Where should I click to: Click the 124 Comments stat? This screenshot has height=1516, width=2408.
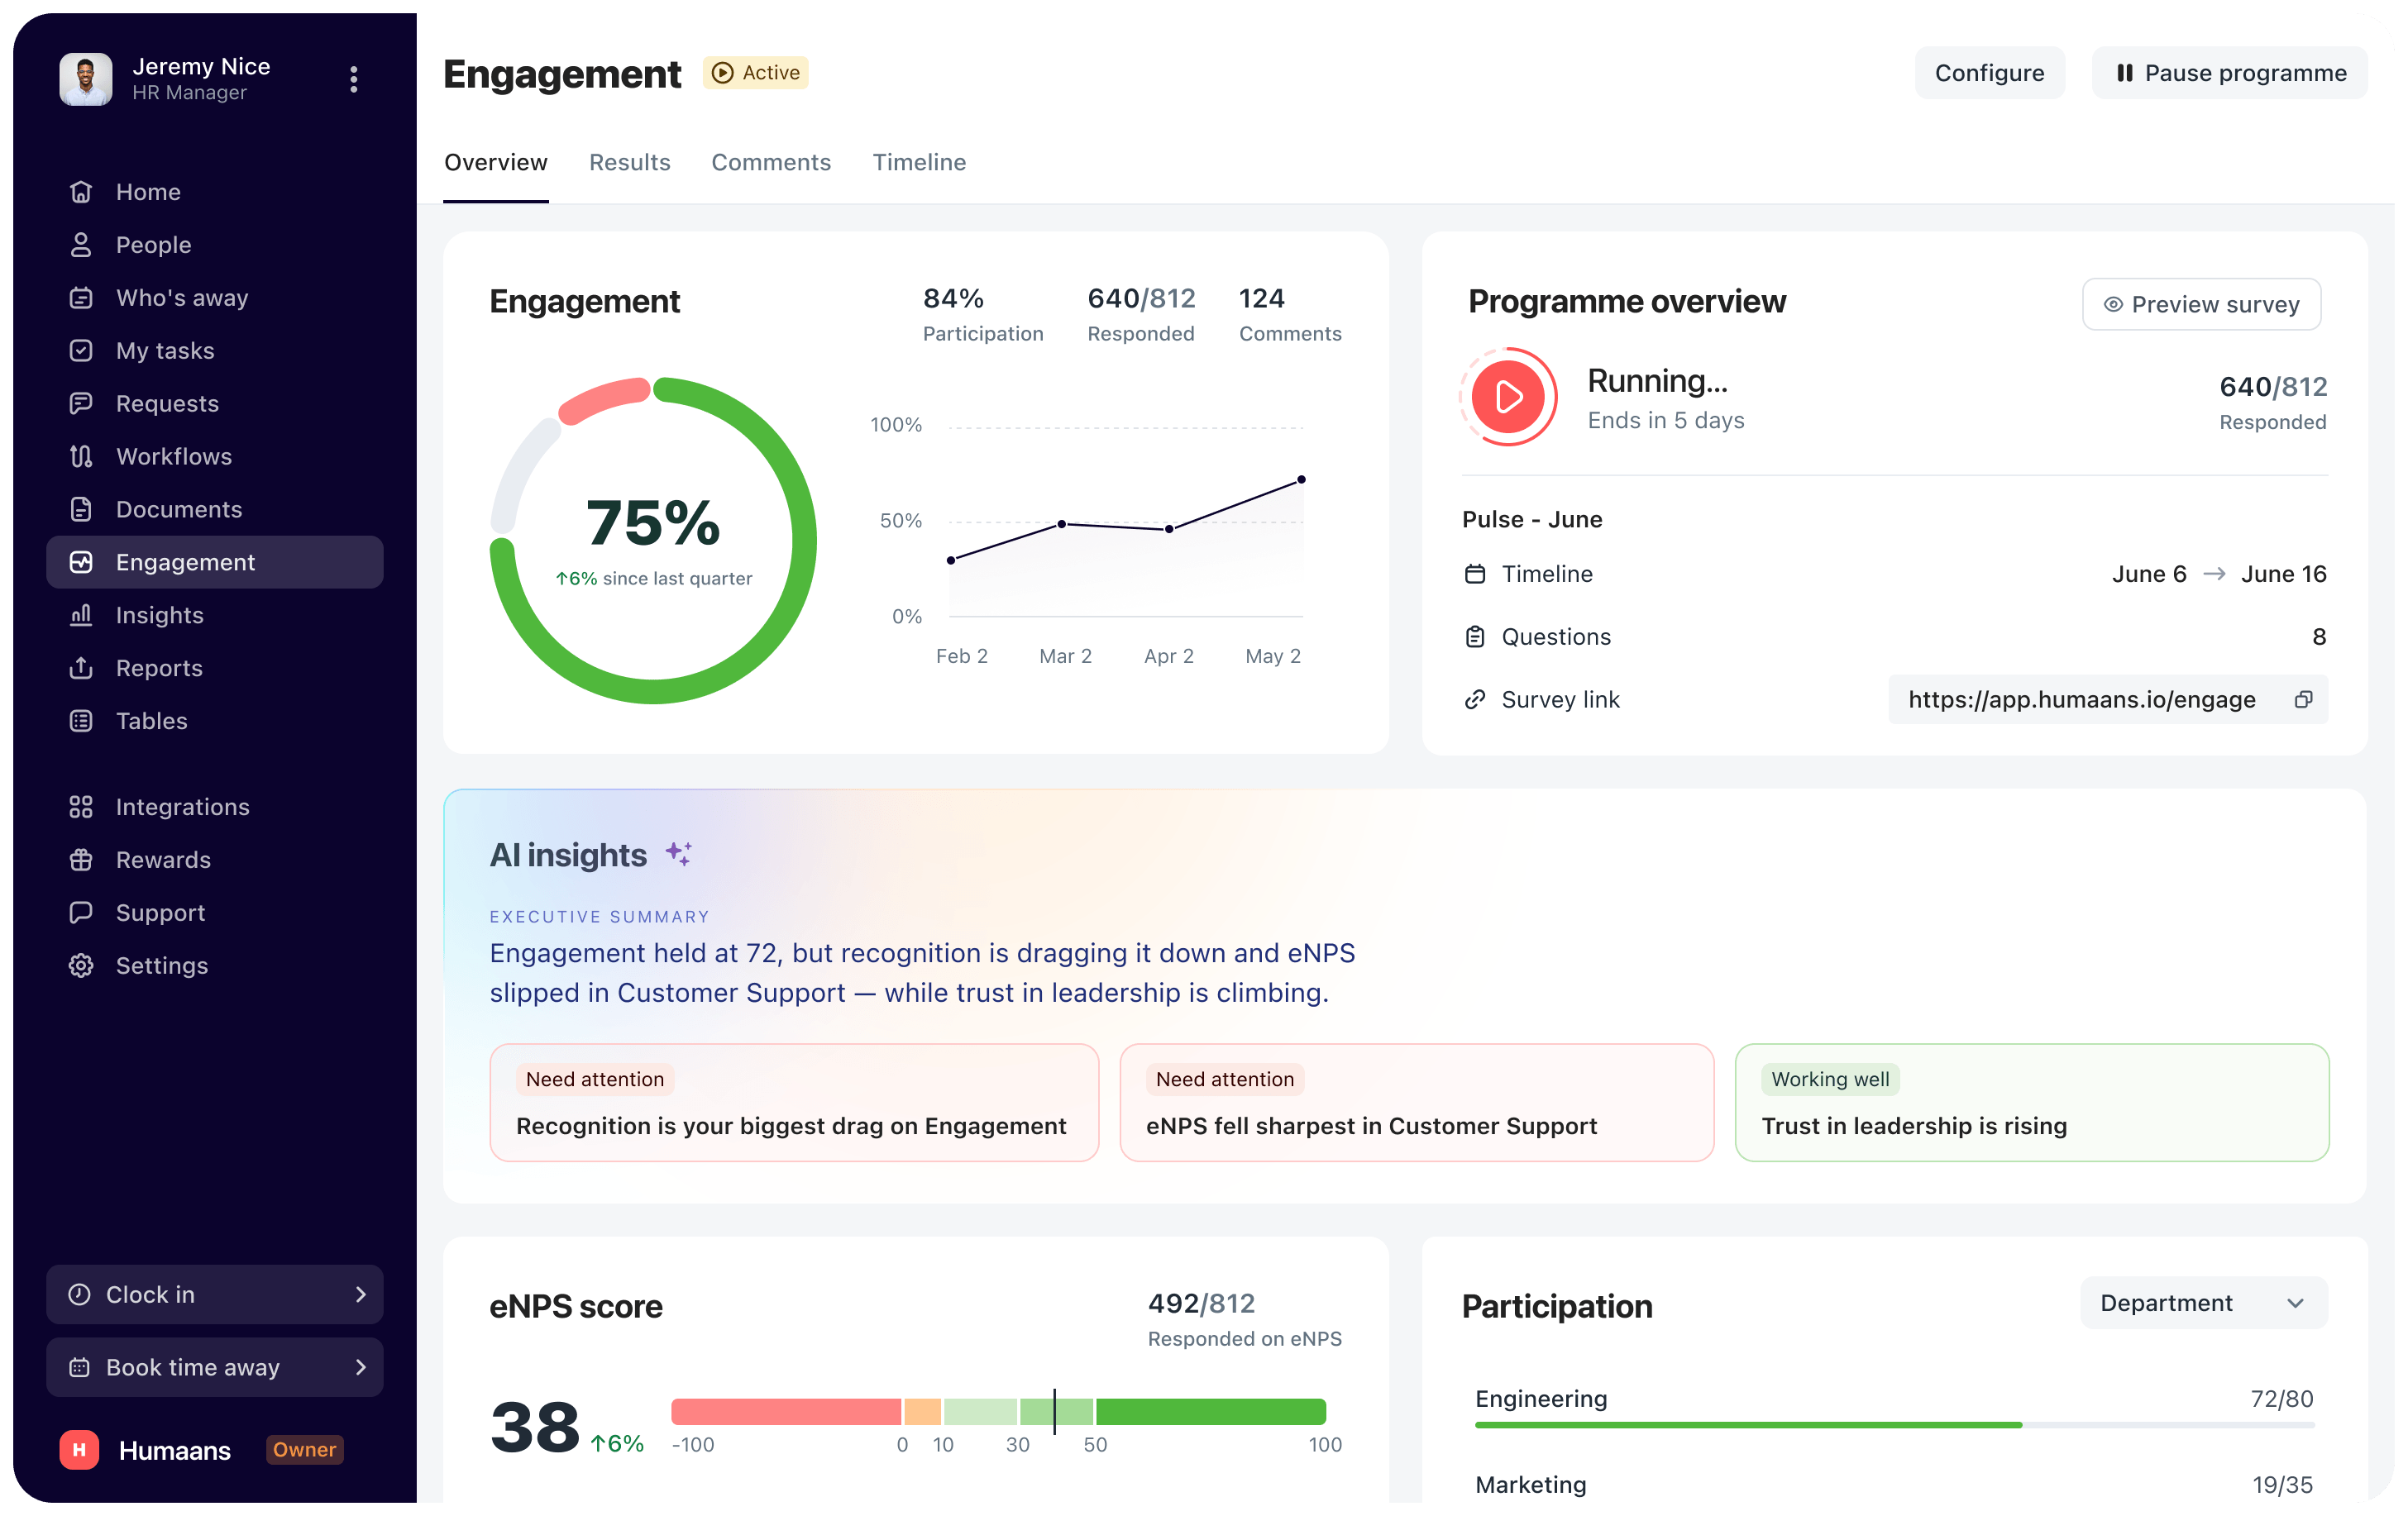point(1290,315)
